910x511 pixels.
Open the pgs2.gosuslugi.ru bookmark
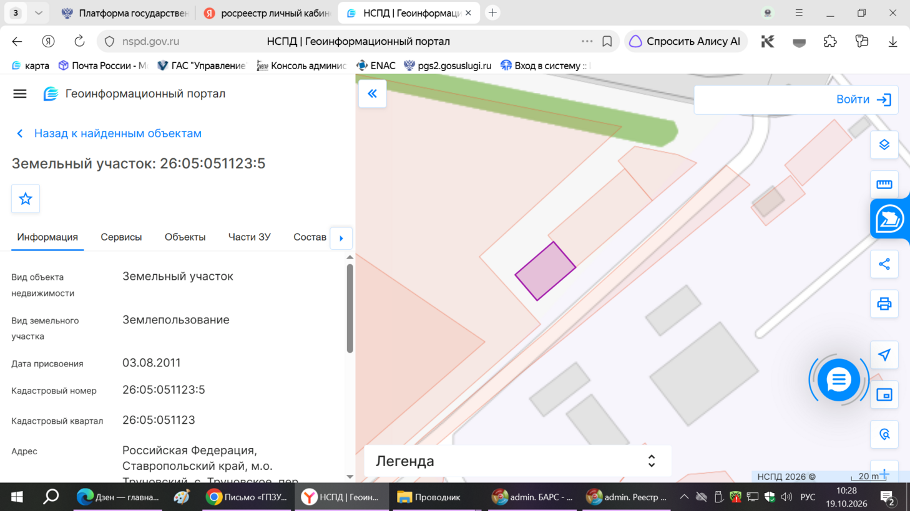click(x=448, y=65)
